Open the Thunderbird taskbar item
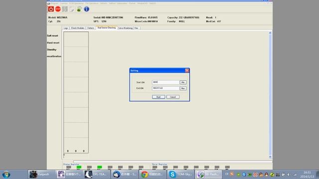This screenshot has height=179, width=319. (125, 175)
